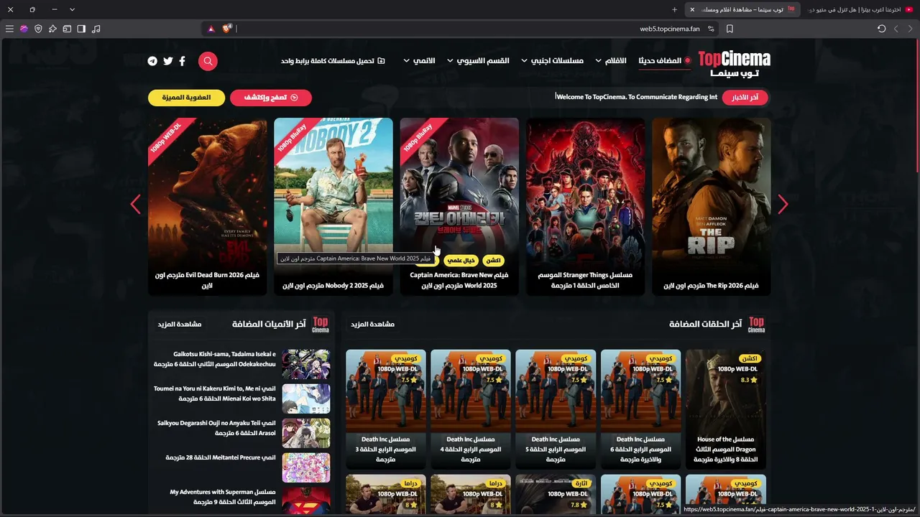Slide carousel with the right red arrow

783,205
